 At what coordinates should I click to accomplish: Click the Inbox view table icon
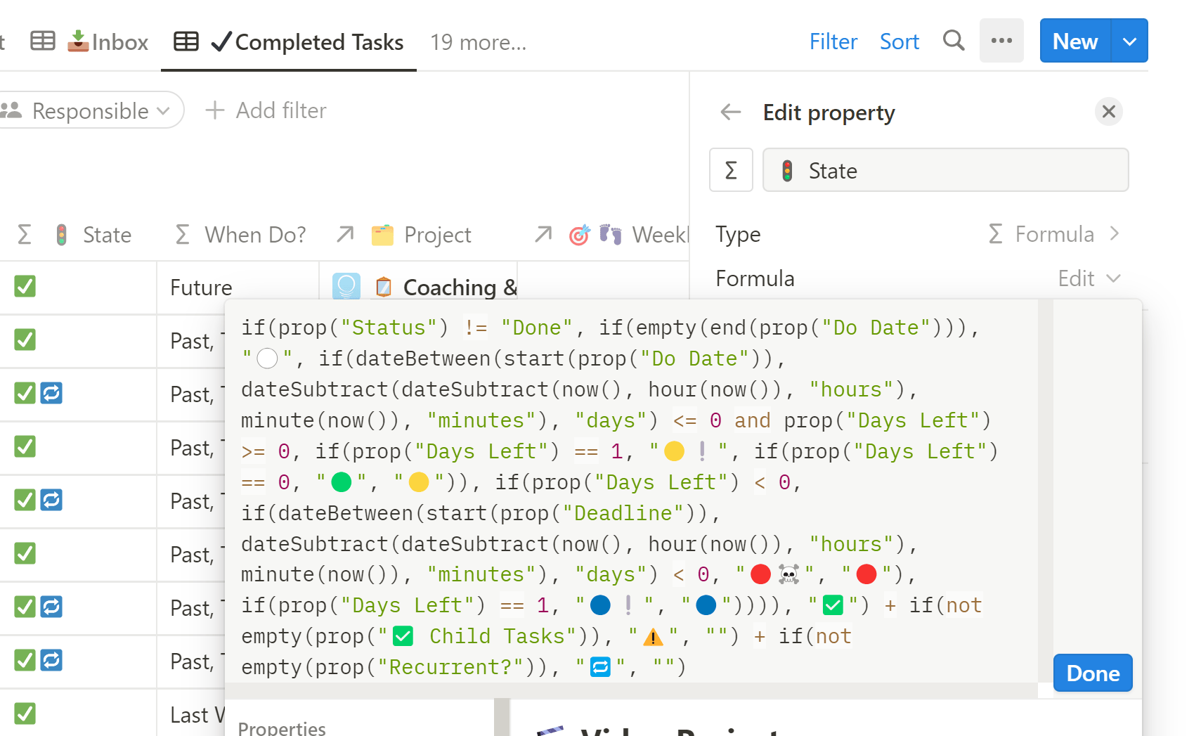(43, 41)
